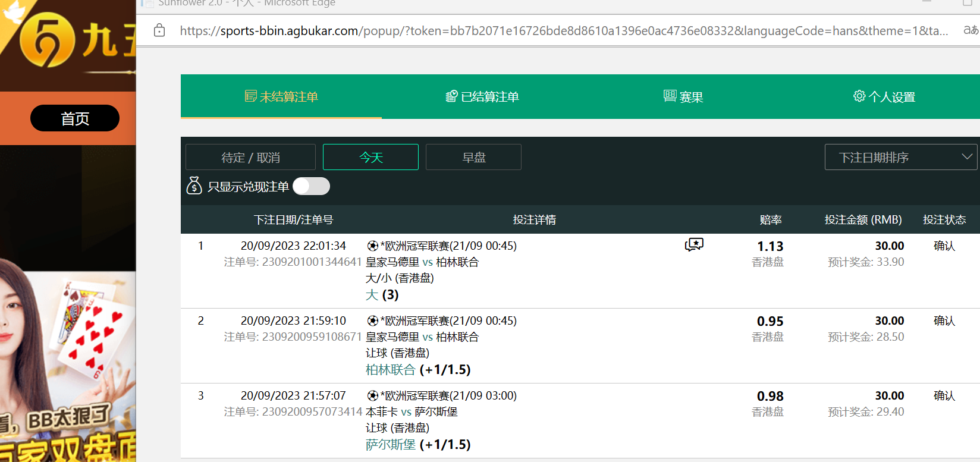Click odds value 0.95
The height and width of the screenshot is (462, 980).
point(770,321)
